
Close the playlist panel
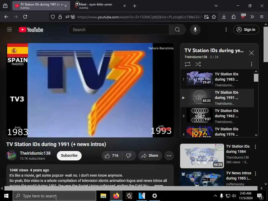click(x=251, y=53)
